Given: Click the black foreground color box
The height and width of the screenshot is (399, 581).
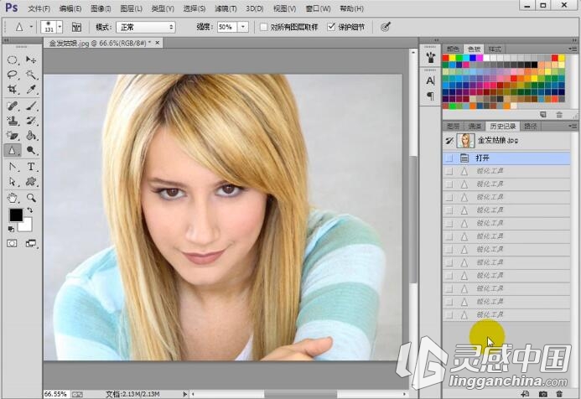Looking at the screenshot, I should (x=16, y=215).
